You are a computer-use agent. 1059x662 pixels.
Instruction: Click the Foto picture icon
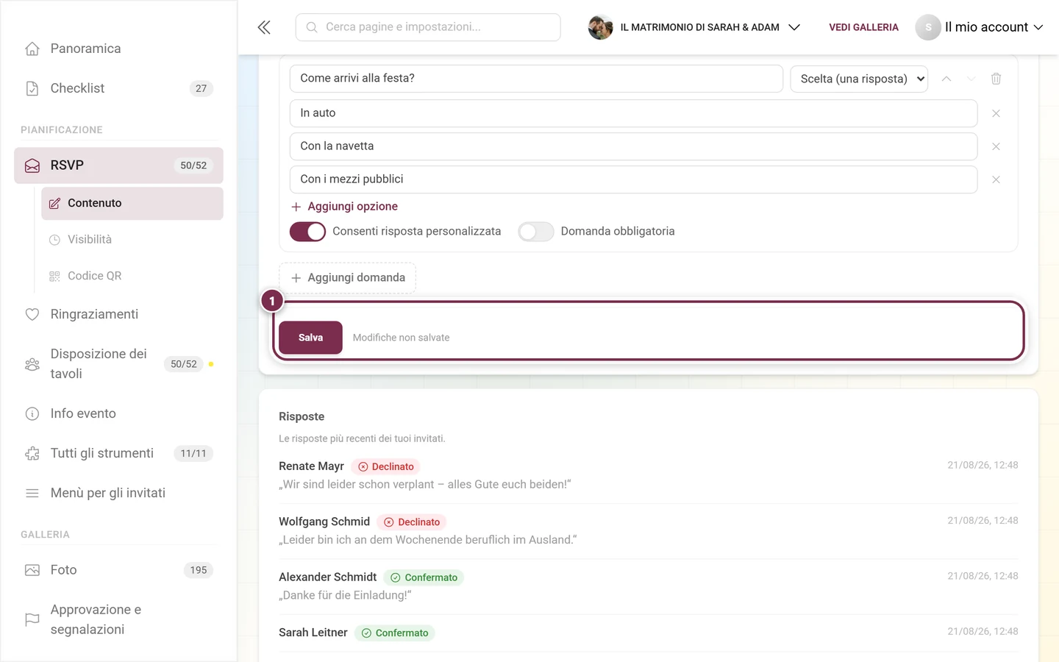(32, 570)
